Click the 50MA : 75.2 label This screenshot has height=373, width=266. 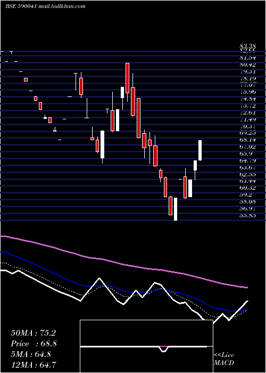pos(33,333)
